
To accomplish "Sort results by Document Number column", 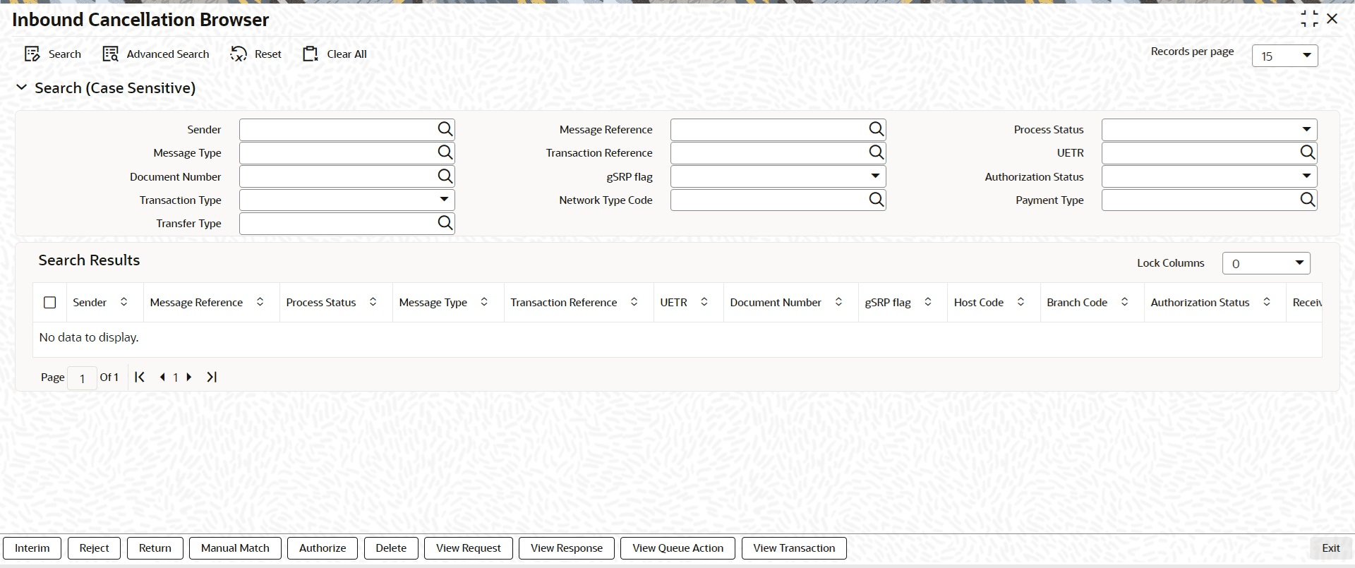I will pos(838,302).
